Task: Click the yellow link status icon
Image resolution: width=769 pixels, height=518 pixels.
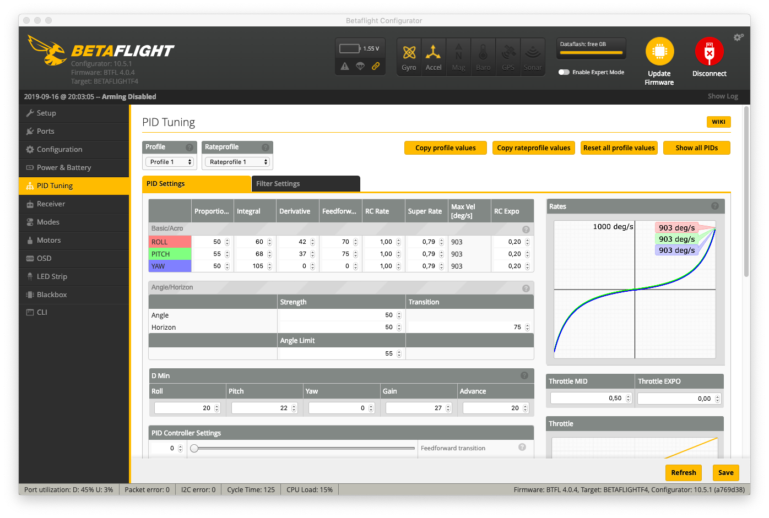Action: 376,66
